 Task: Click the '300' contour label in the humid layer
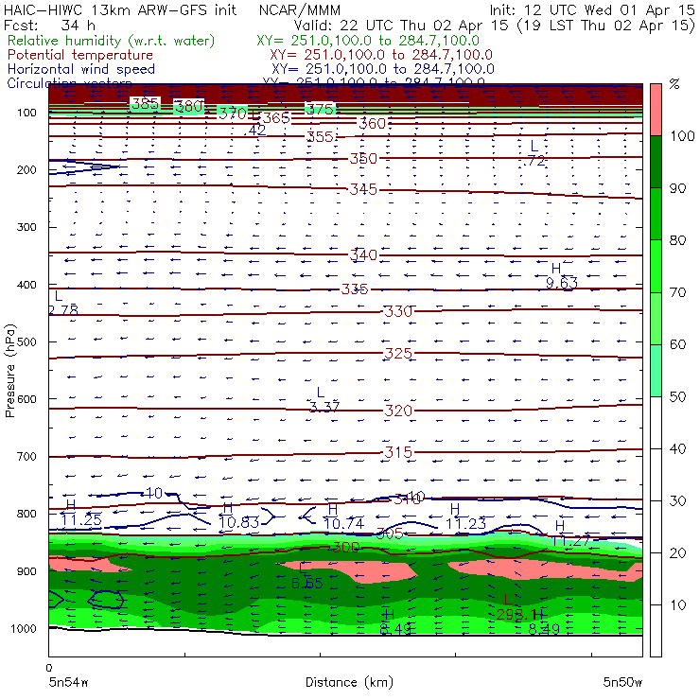pyautogui.click(x=346, y=547)
